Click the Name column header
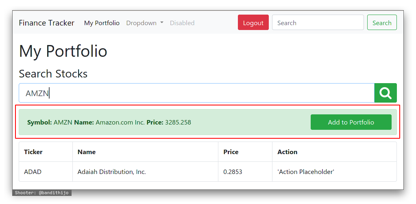Viewport: 416px width, 204px height. (87, 152)
